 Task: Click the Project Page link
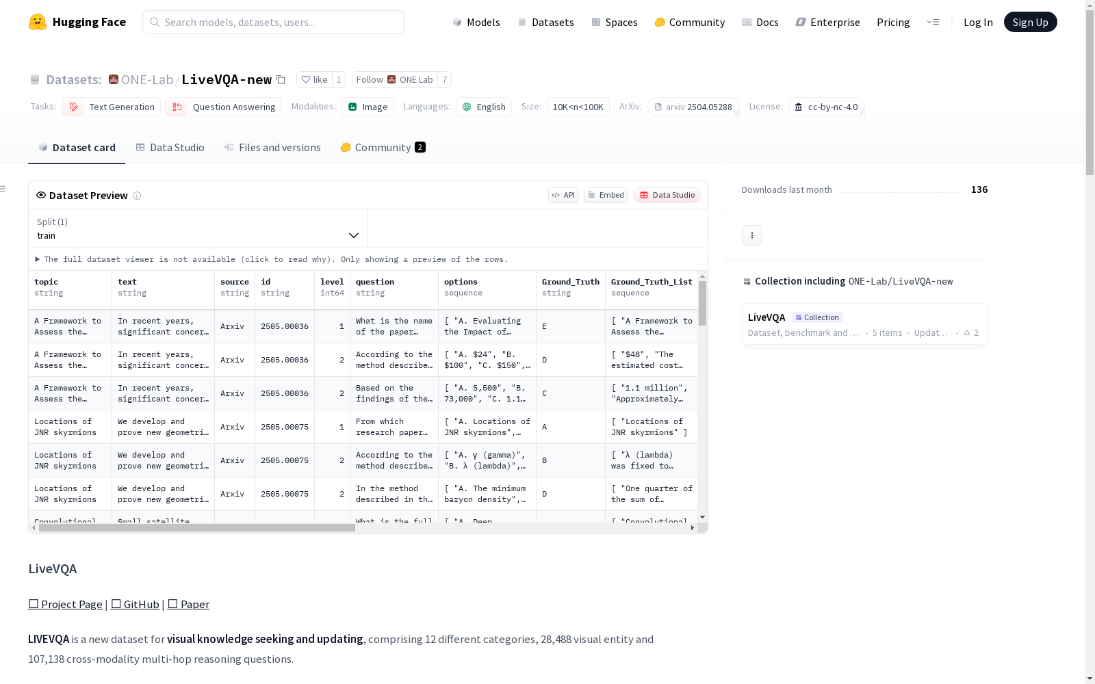(65, 604)
